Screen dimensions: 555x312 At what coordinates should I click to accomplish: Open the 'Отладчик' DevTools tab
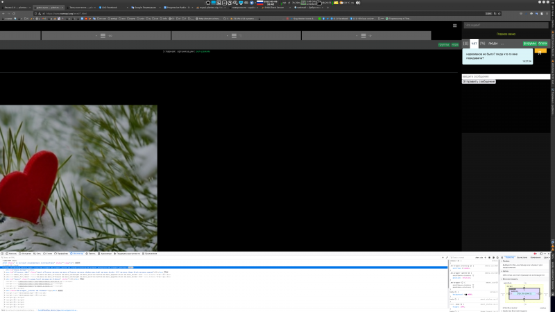(25, 254)
